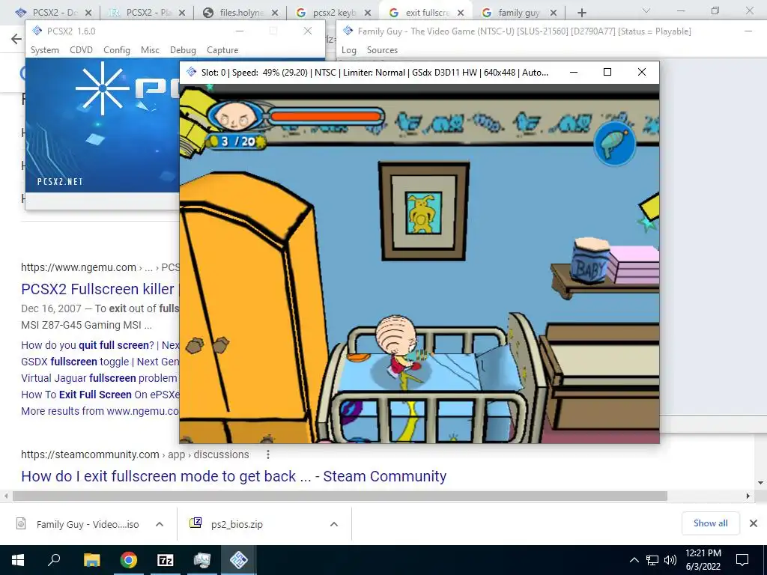The image size is (767, 575).
Task: Open the ps2_bios.zip download
Action: (x=226, y=524)
